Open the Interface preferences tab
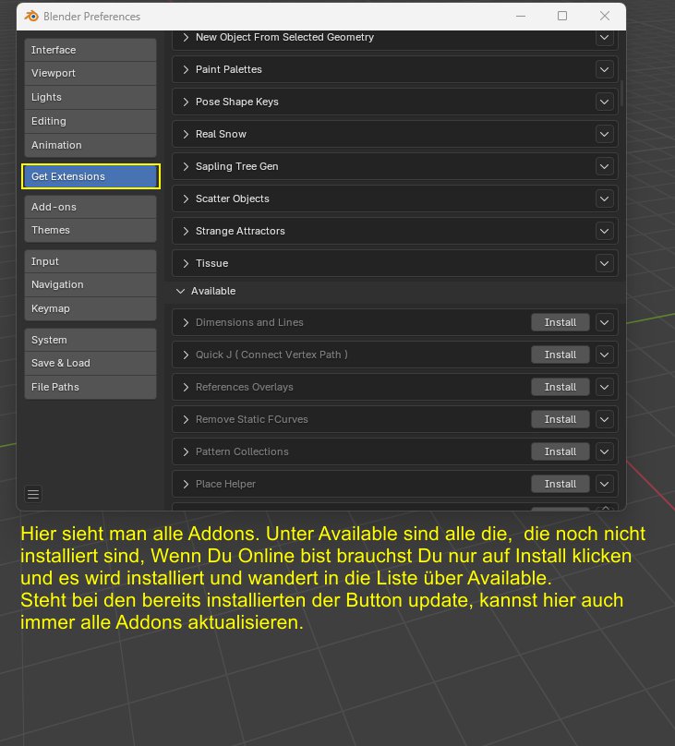Viewport: 675px width, 746px height. [x=90, y=50]
